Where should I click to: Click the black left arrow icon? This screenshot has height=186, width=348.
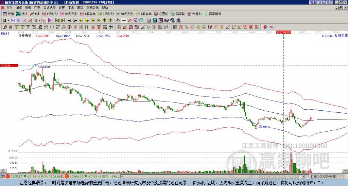(x=69, y=21)
